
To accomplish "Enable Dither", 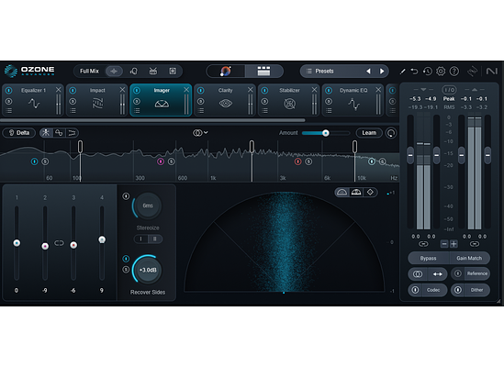I will [x=471, y=290].
